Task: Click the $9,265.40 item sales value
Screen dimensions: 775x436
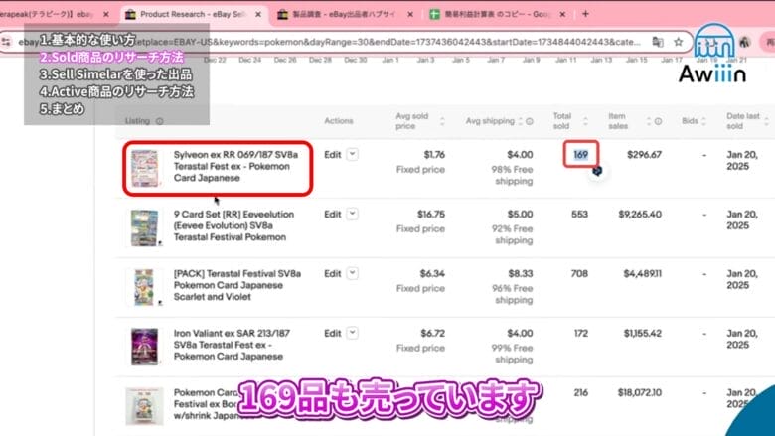Action: 640,215
